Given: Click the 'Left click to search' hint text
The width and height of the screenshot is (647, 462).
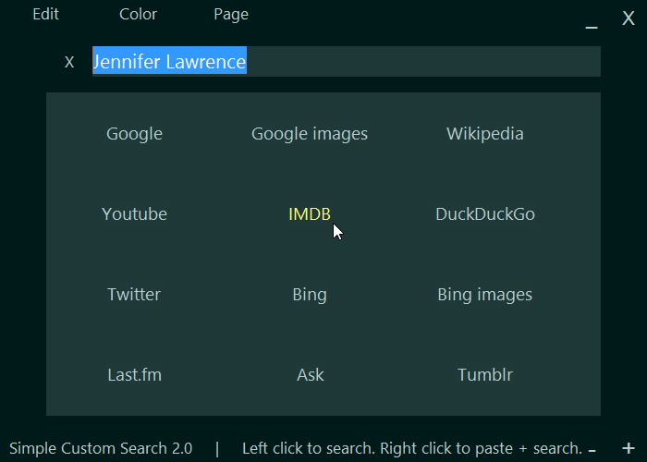Looking at the screenshot, I should (412, 448).
